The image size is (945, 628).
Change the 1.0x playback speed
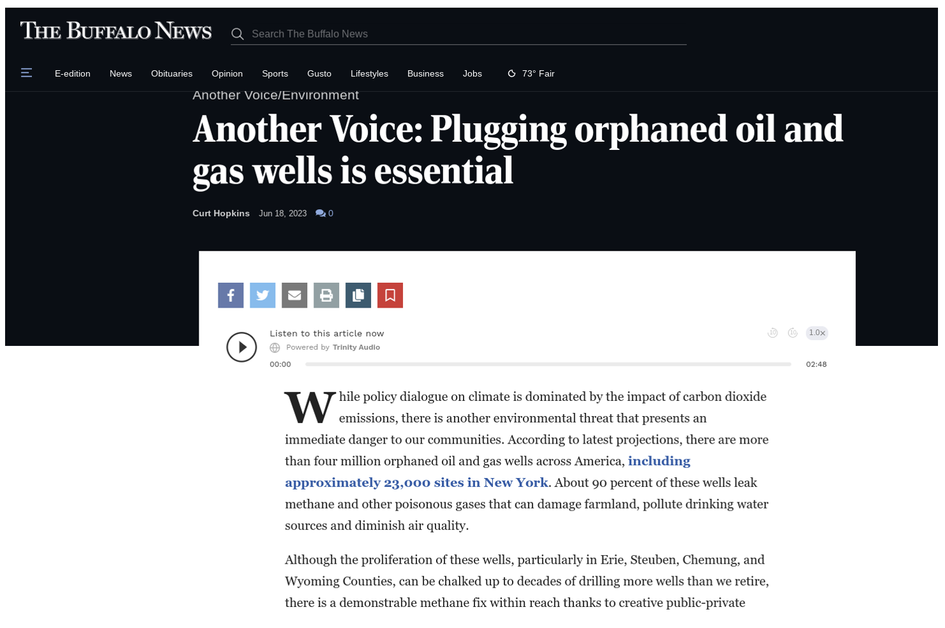(x=817, y=333)
